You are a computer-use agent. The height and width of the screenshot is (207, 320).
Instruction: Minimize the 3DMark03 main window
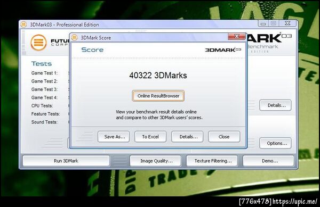tap(263, 23)
